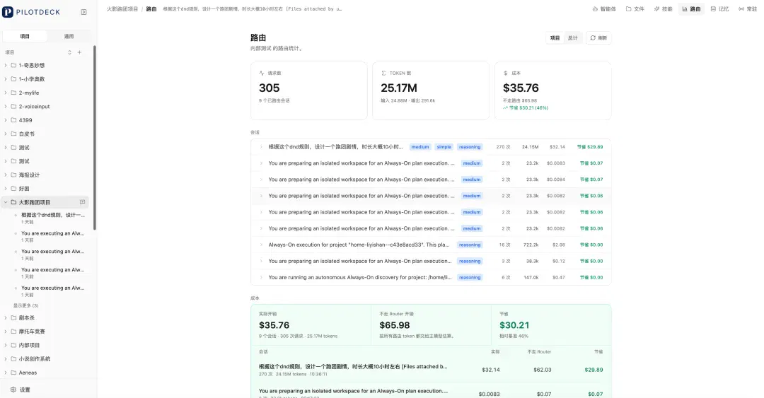Switch routing stats to 总计 view

(572, 38)
